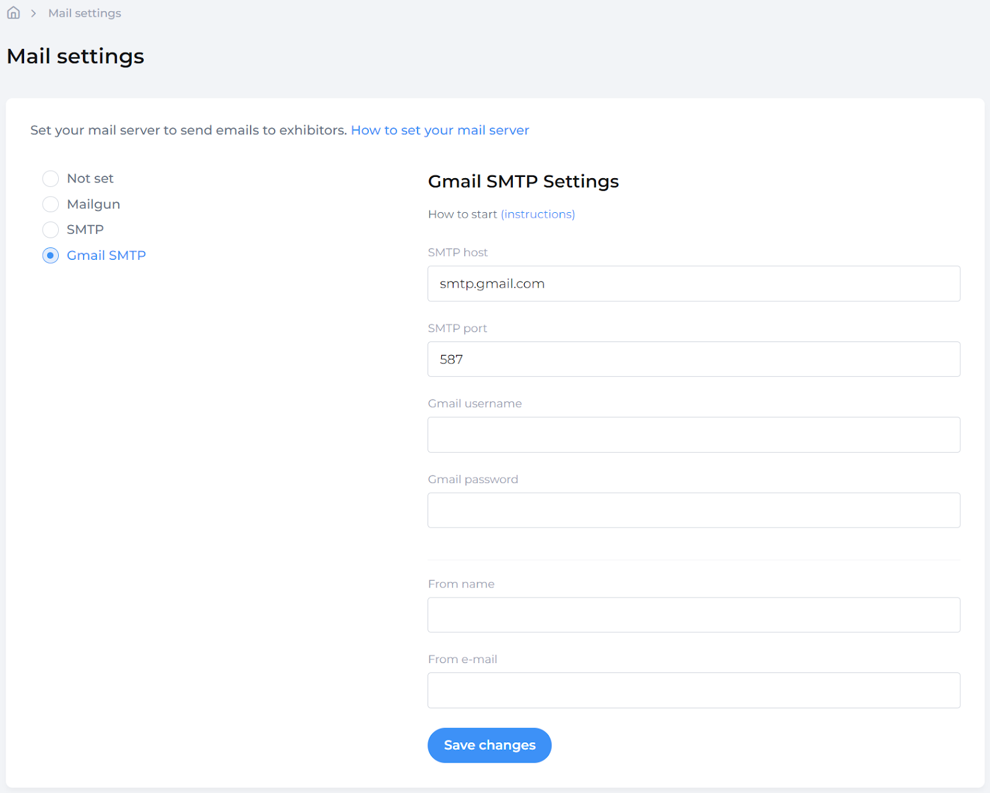990x793 pixels.
Task: Click the From name label
Action: pyautogui.click(x=461, y=584)
